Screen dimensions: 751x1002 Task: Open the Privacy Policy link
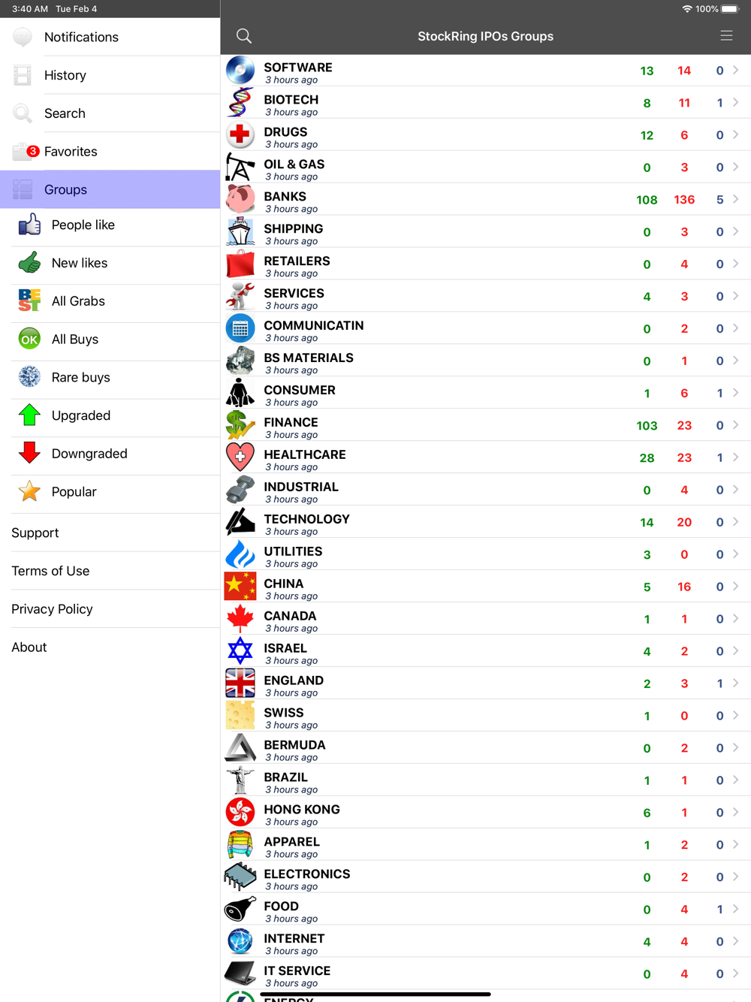[x=52, y=609]
